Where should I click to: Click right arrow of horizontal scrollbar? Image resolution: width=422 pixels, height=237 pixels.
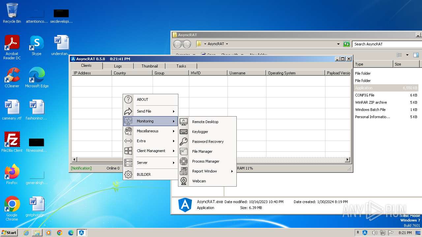tap(347, 160)
